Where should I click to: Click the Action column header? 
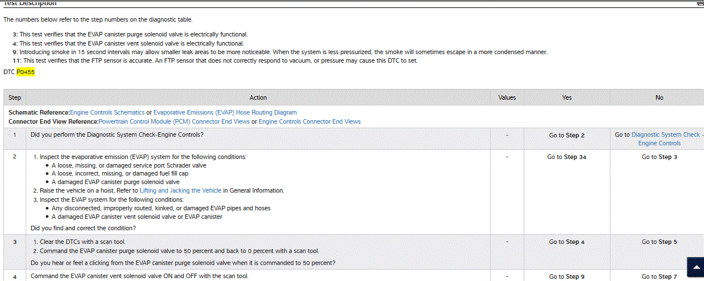point(258,97)
